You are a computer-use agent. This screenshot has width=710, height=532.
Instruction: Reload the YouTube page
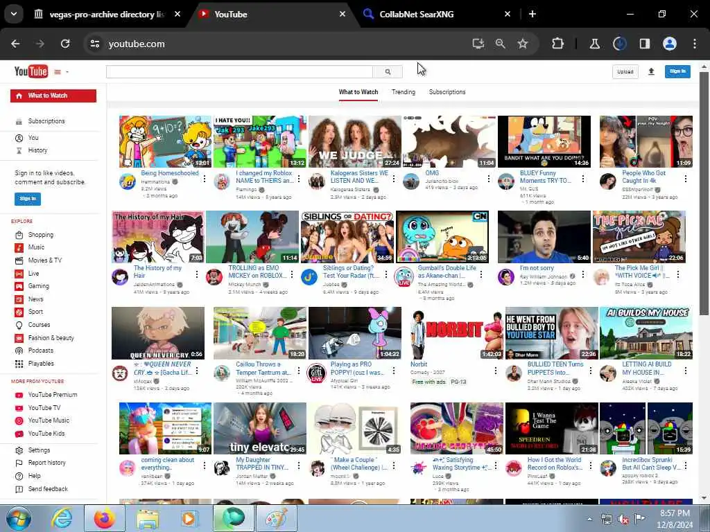[65, 44]
